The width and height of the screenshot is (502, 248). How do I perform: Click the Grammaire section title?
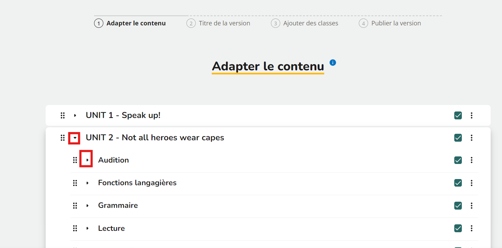click(x=118, y=205)
